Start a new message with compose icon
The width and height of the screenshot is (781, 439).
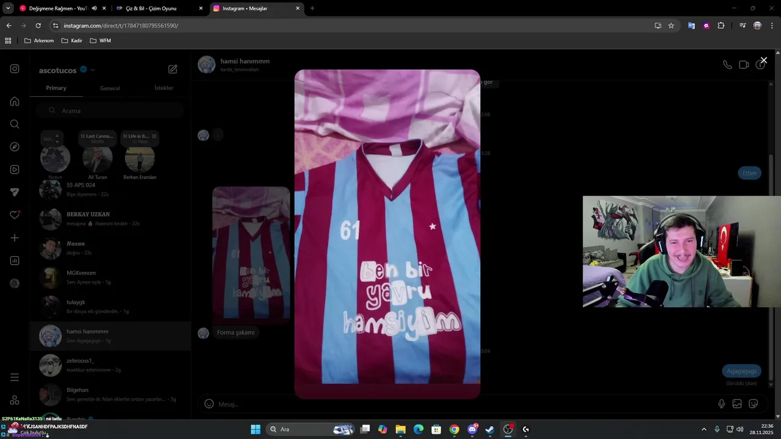173,70
